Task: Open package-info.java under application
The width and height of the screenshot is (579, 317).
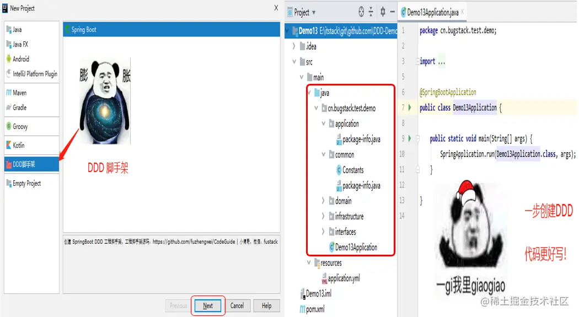Action: pos(358,139)
